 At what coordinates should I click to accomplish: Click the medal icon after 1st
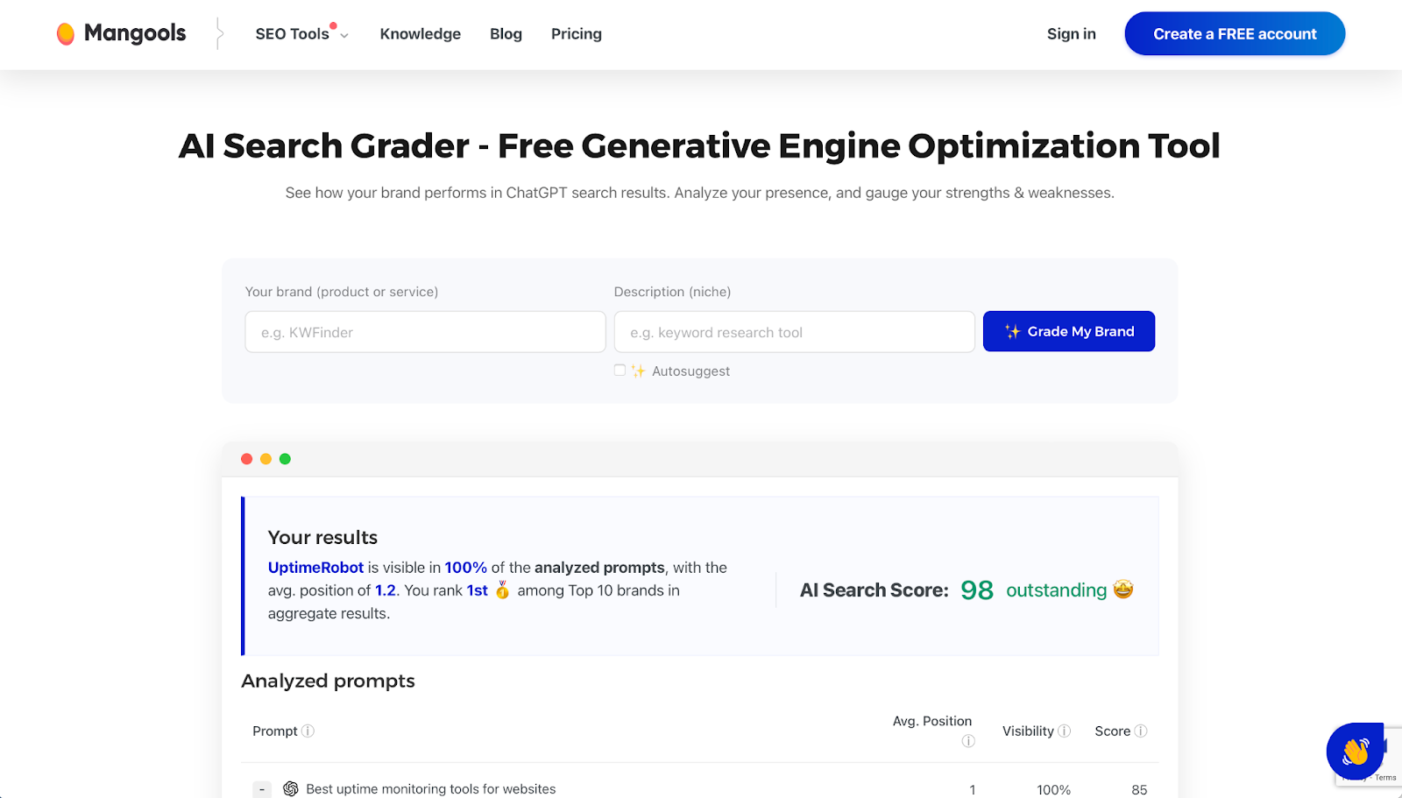(x=502, y=590)
